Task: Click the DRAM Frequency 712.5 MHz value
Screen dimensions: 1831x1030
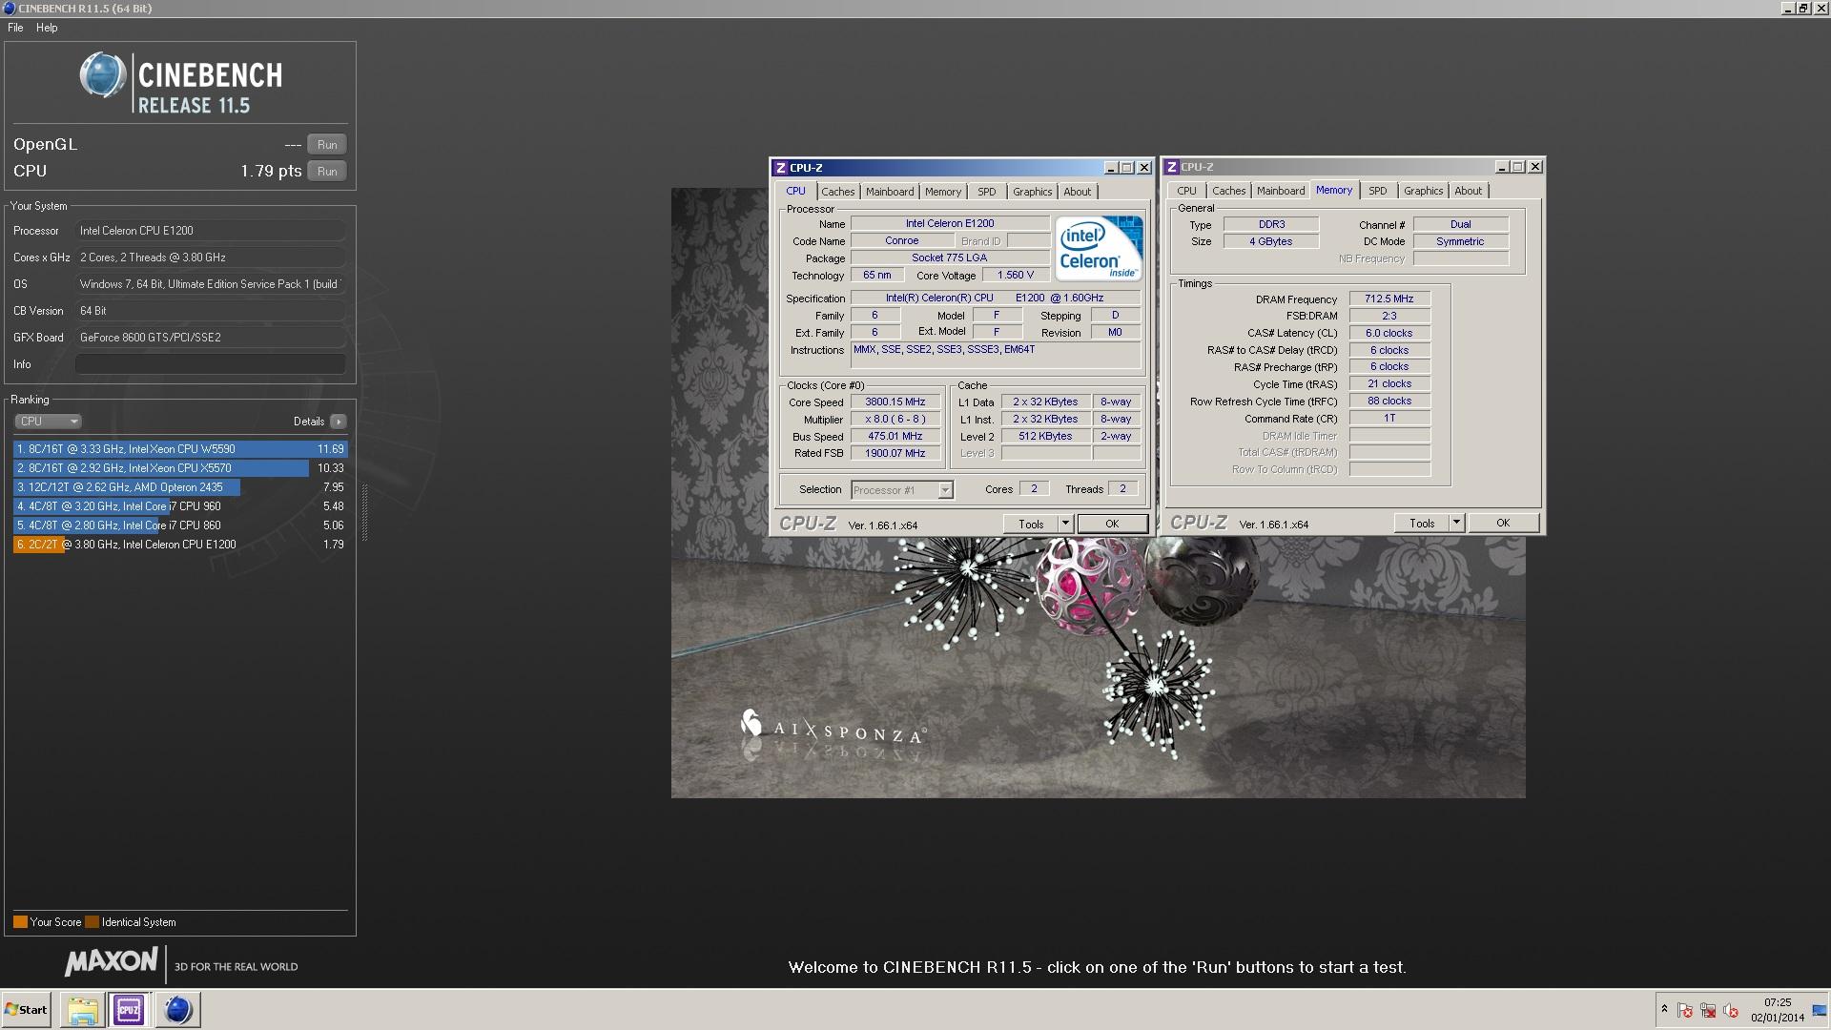Action: [x=1389, y=299]
